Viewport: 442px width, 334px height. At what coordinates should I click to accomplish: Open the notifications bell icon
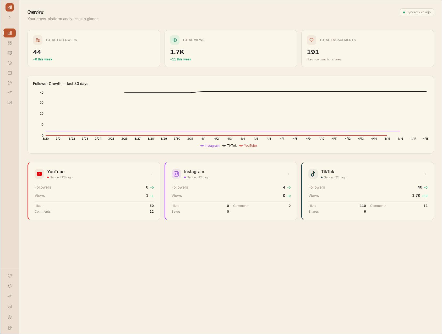tap(10, 286)
